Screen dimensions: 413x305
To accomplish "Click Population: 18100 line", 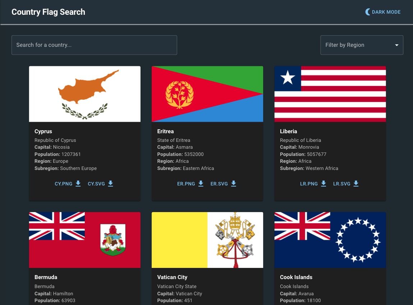I will (x=300, y=301).
